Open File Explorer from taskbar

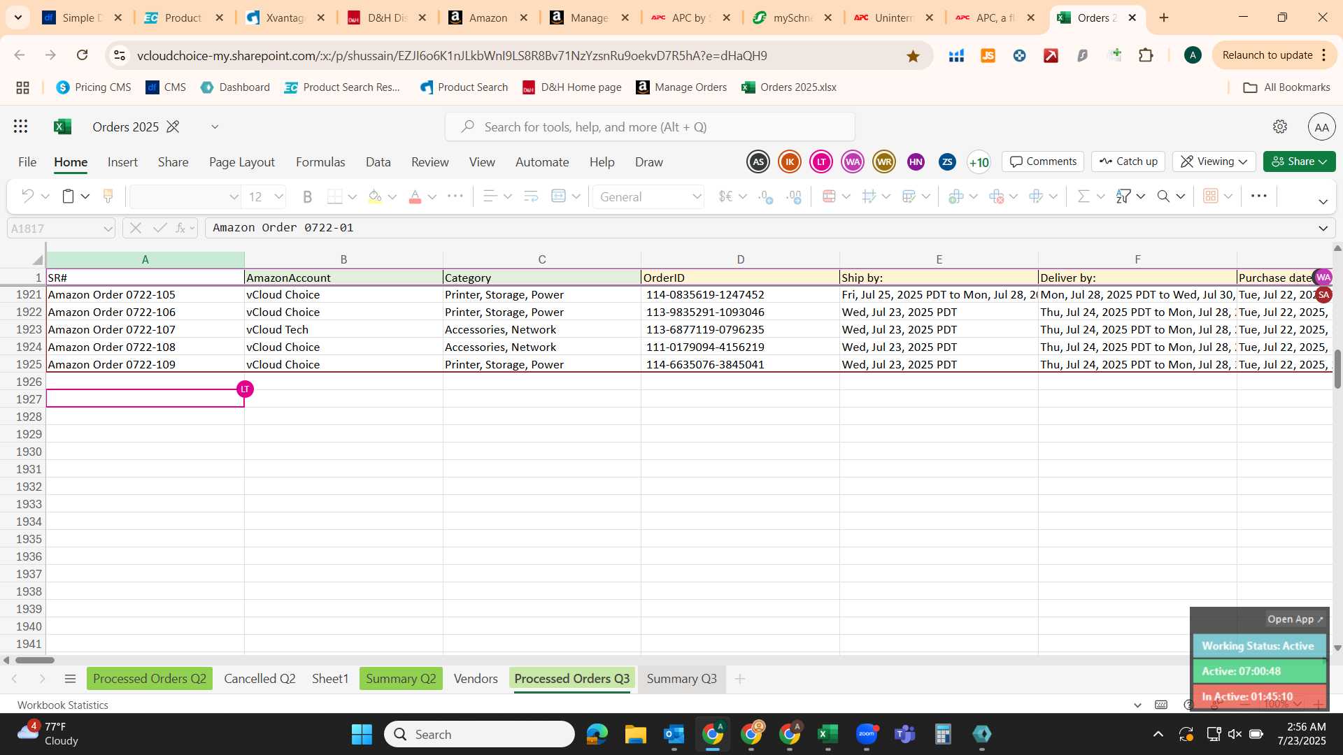click(635, 734)
